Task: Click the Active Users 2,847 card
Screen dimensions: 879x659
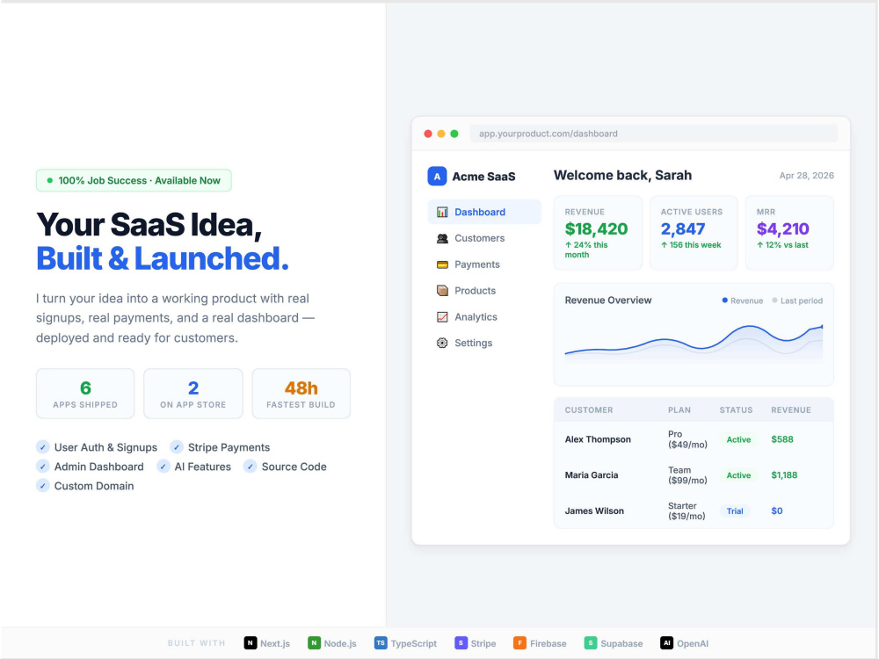Action: tap(694, 233)
